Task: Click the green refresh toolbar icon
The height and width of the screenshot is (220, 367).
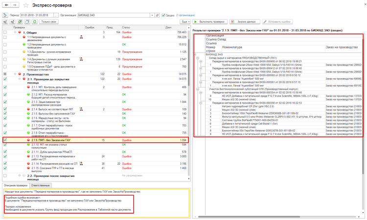Action: coord(35,22)
